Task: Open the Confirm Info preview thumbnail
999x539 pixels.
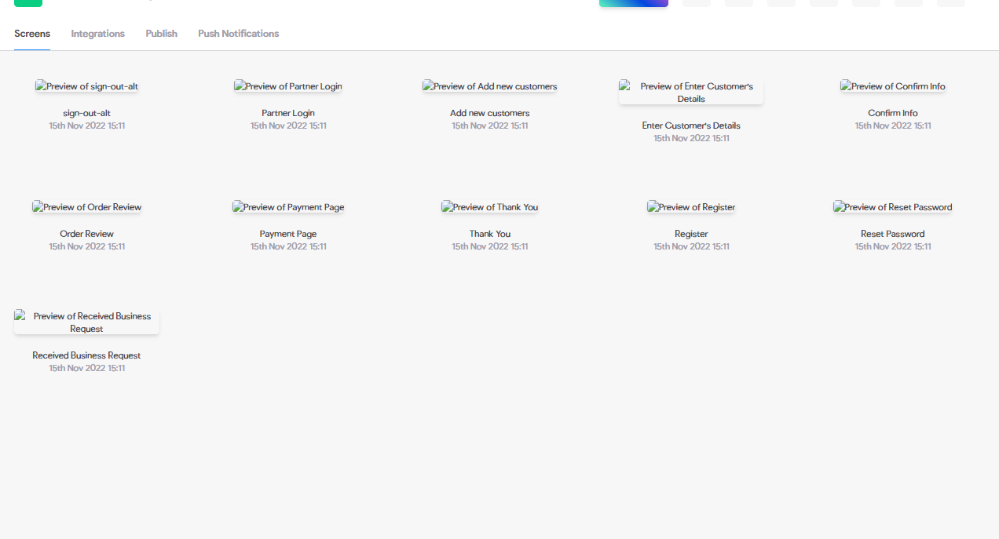Action: pyautogui.click(x=893, y=86)
